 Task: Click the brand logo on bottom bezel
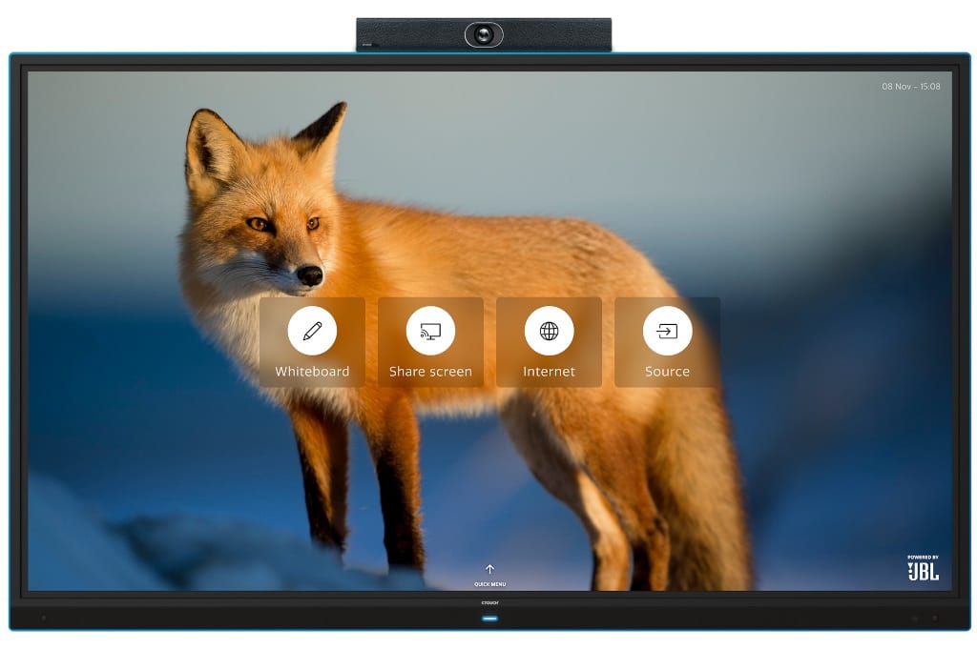tap(489, 602)
